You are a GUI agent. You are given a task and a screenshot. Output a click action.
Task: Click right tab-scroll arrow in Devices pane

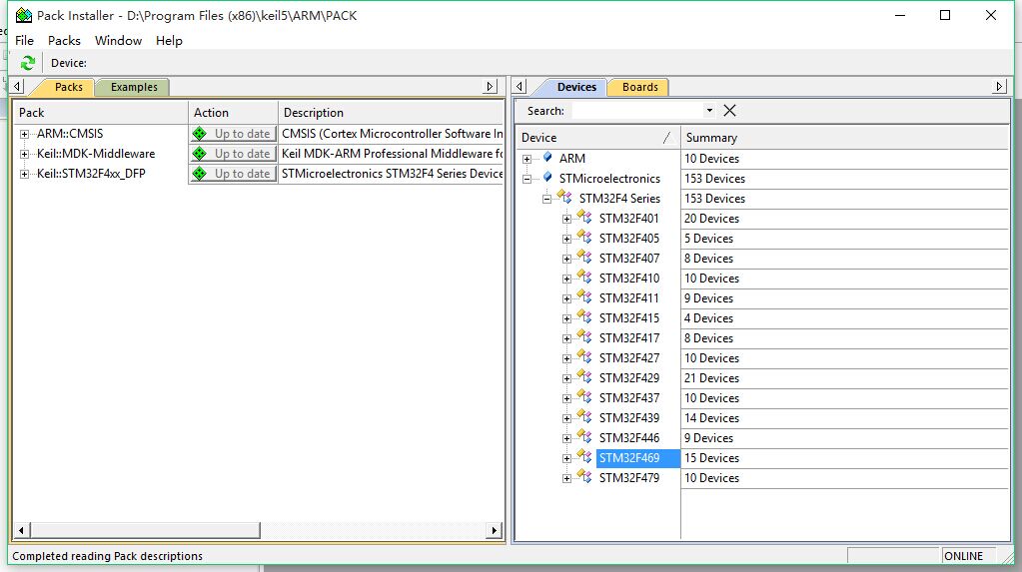[999, 86]
